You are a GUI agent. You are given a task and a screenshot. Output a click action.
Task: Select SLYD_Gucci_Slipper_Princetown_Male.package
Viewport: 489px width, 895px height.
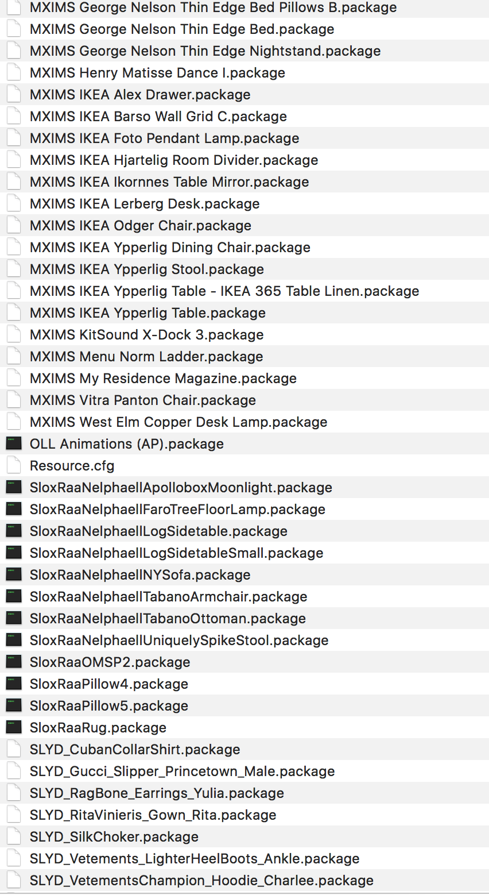point(244,771)
